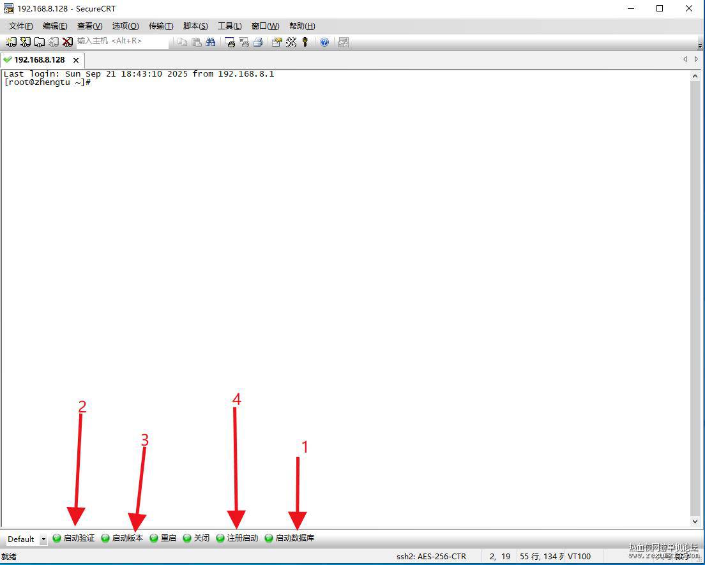Click the 启动版本 button
Image resolution: width=705 pixels, height=565 pixels.
click(x=123, y=538)
